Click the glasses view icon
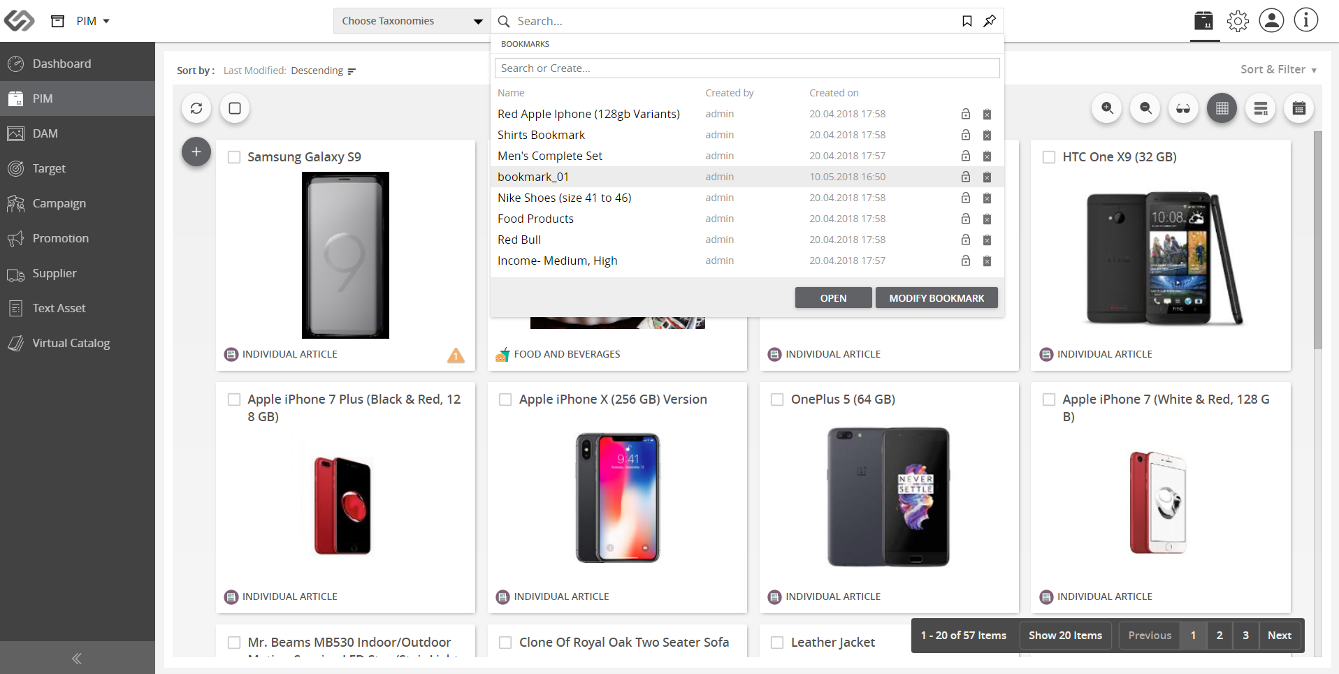This screenshot has width=1339, height=674. [x=1183, y=108]
